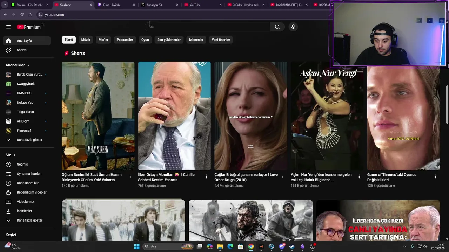Image resolution: width=449 pixels, height=252 pixels.
Task: Switch to the Stream - Kick Dashboard tab
Action: pyautogui.click(x=29, y=5)
